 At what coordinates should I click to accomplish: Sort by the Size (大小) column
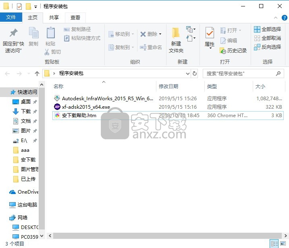click(x=260, y=86)
